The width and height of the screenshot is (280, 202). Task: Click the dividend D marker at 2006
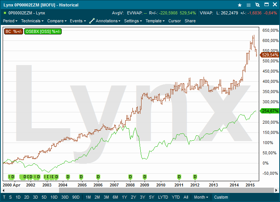click(x=98, y=177)
